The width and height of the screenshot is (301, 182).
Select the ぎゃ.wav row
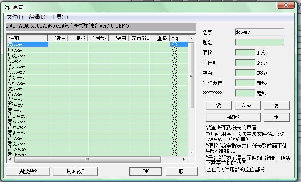pyautogui.click(x=98, y=149)
